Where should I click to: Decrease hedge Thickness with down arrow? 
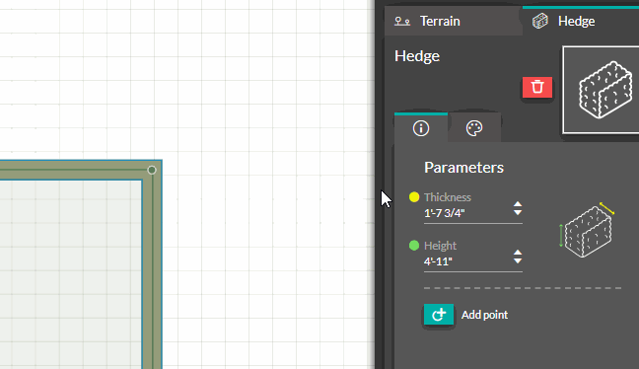[518, 212]
